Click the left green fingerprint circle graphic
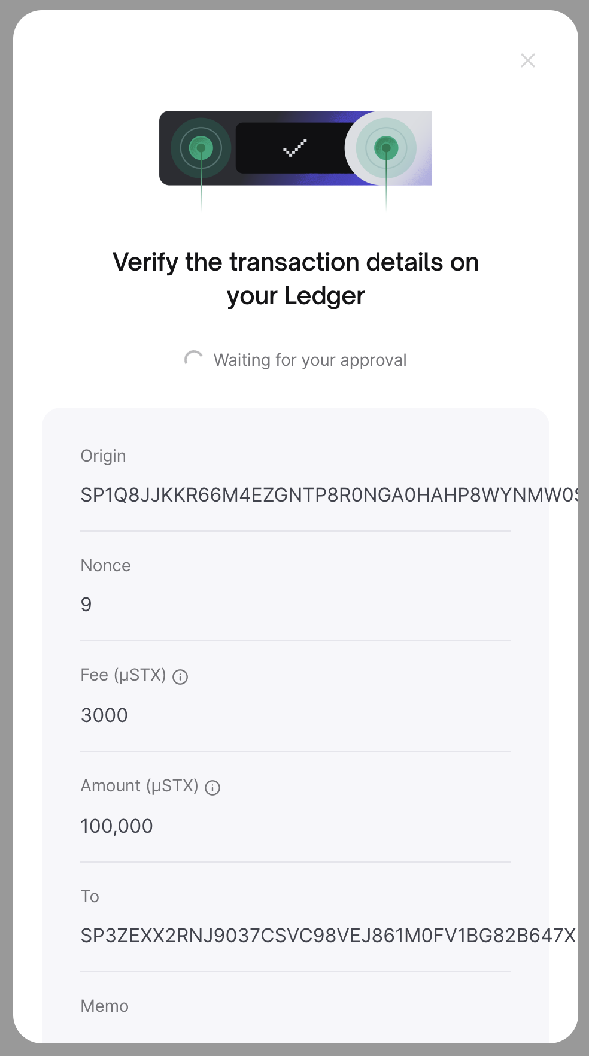Screen dimensions: 589x1056 202,148
